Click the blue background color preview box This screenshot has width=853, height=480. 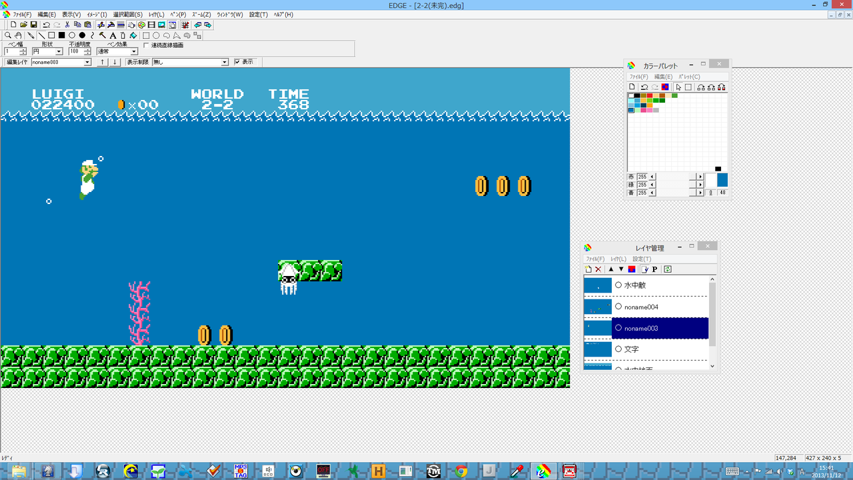pyautogui.click(x=722, y=180)
